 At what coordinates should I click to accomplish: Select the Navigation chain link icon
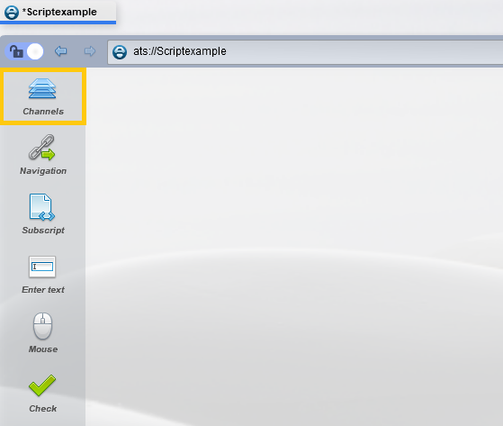[x=41, y=148]
